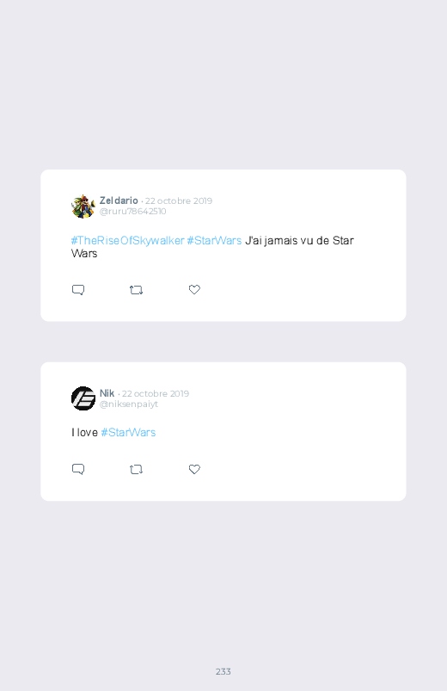Select text "J'ai jamais vu de Star"
The width and height of the screenshot is (447, 691).
pos(299,240)
